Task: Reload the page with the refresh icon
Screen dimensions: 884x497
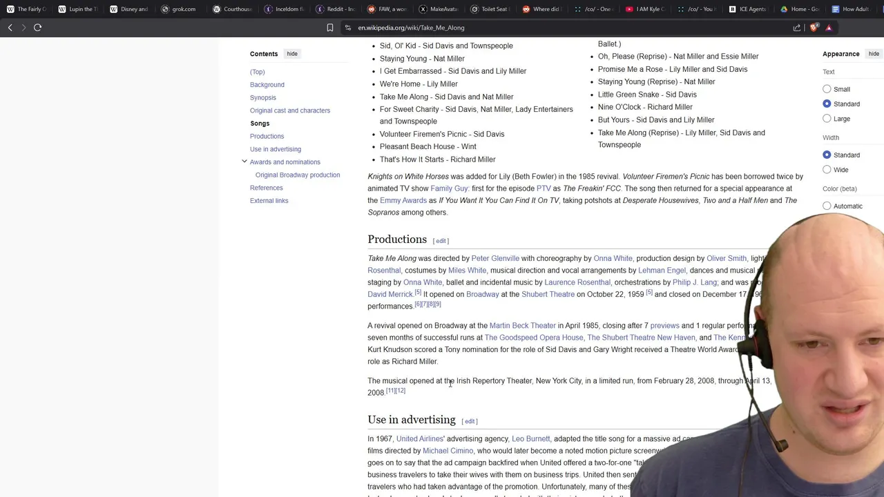Action: pos(38,28)
